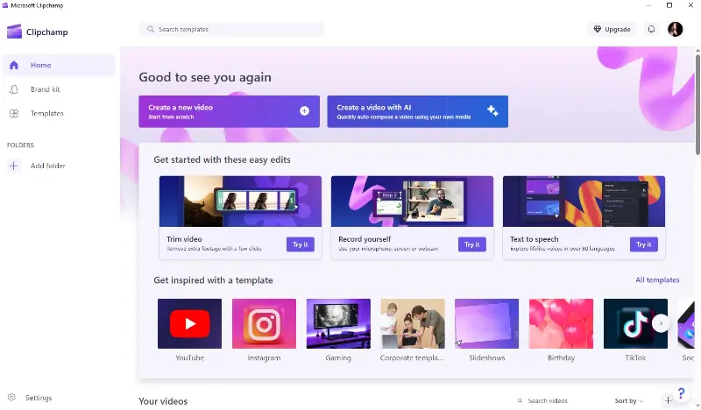Open Brand kit in the sidebar
This screenshot has width=701, height=410.
45,89
